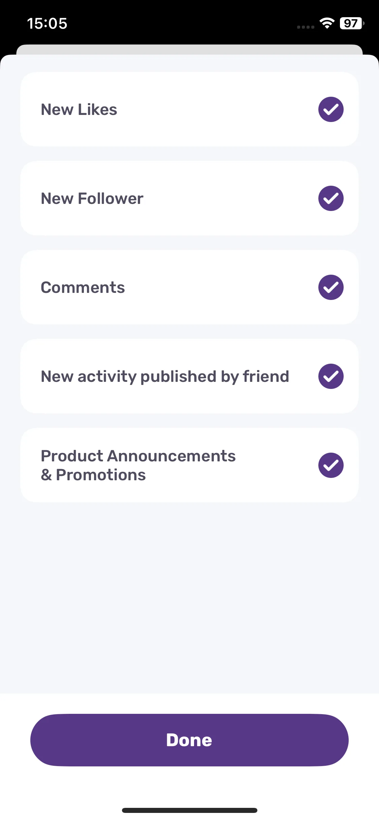Tap the gray background sheet behind modal

click(x=189, y=49)
